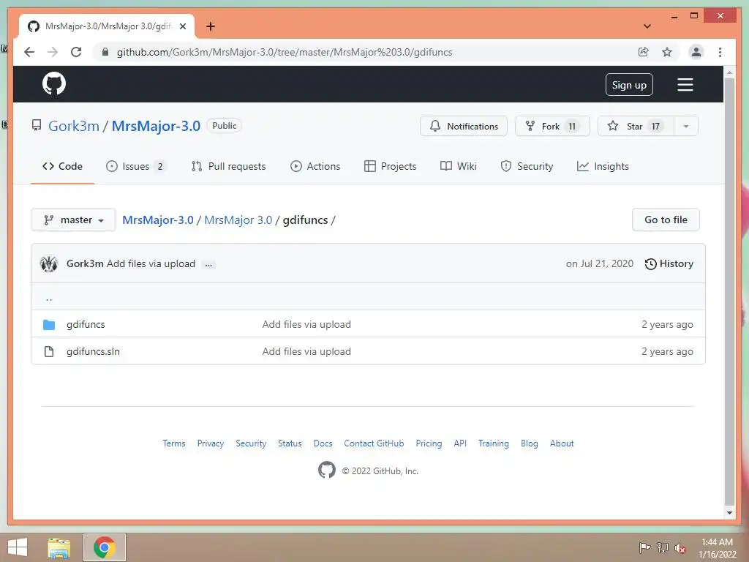
Task: Open the Wiki tab
Action: (x=458, y=166)
